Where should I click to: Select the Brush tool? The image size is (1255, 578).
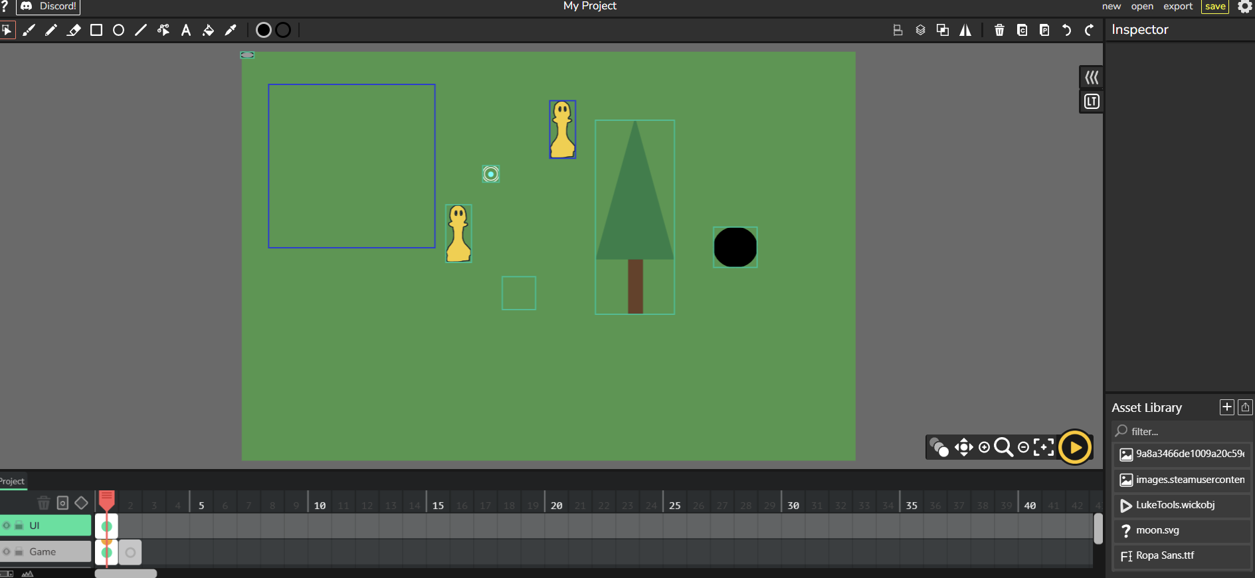pos(29,30)
